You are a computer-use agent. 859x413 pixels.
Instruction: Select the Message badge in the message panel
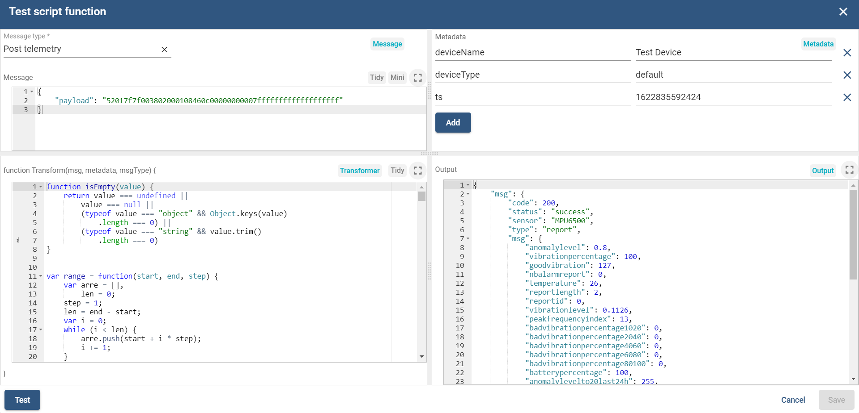coord(387,44)
